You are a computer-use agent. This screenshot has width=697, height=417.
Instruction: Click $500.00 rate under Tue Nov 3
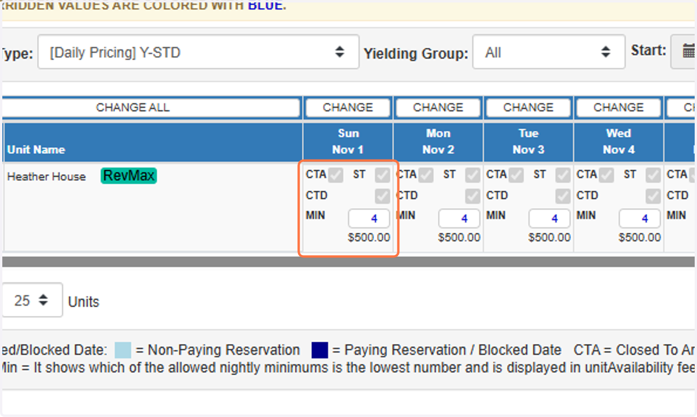pyautogui.click(x=549, y=238)
